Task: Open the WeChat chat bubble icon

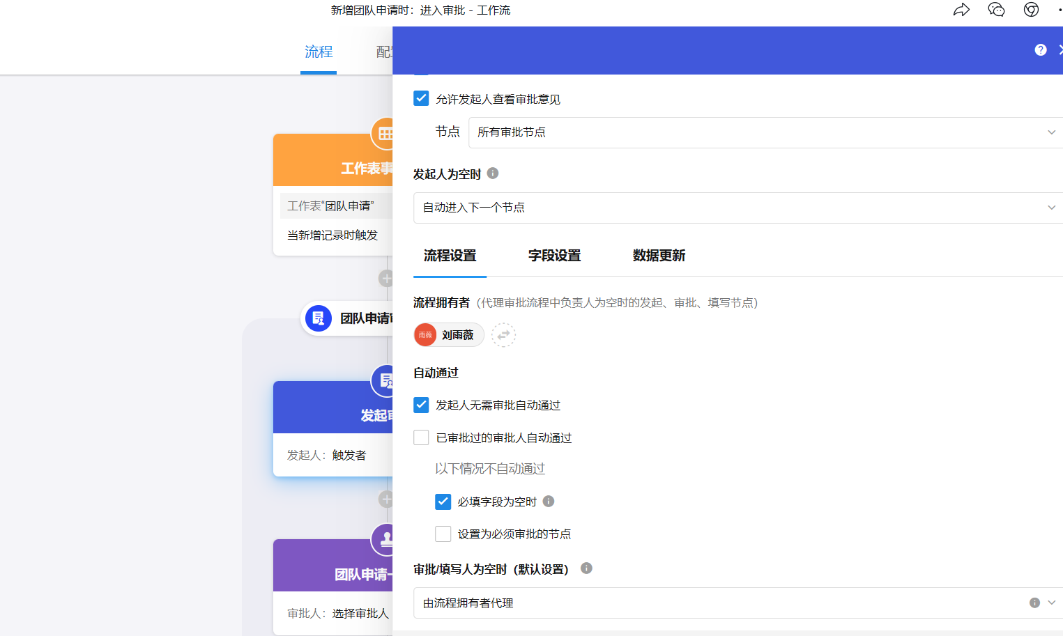Action: (x=996, y=10)
